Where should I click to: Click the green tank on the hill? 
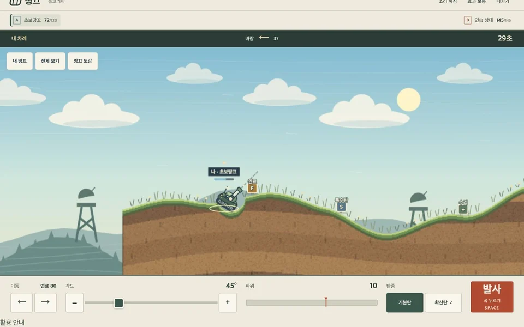229,198
